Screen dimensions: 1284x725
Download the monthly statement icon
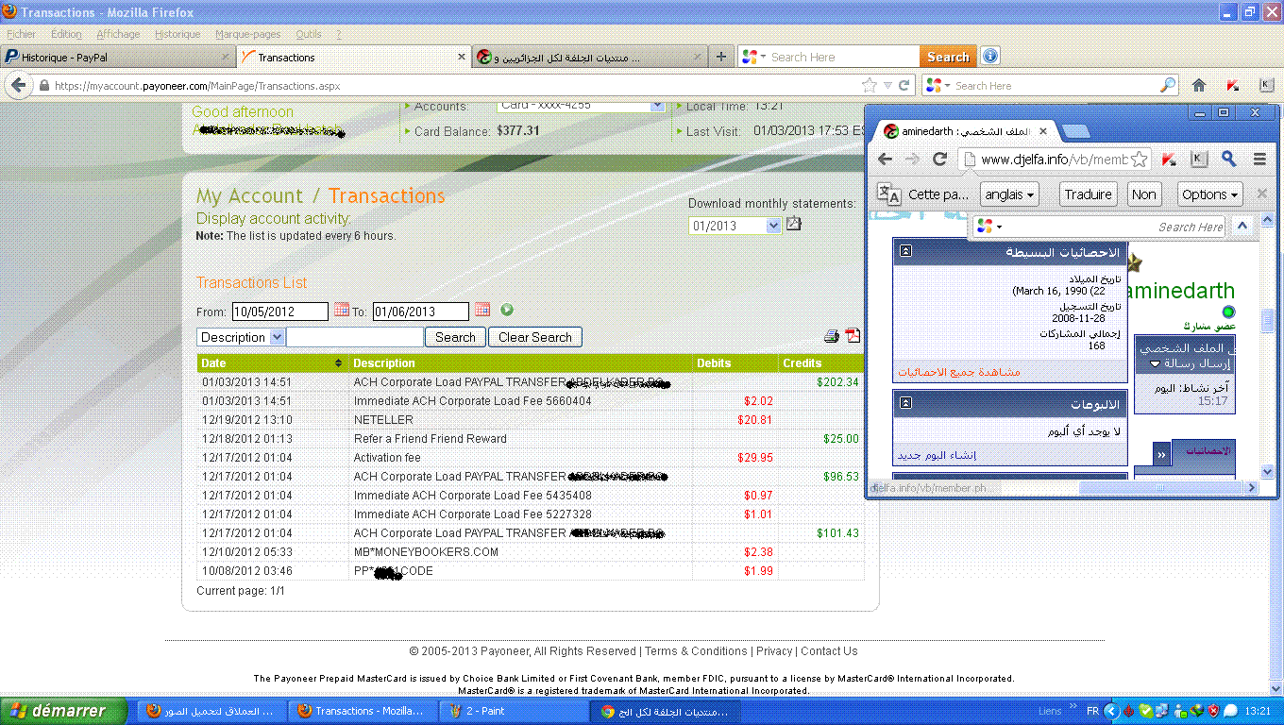click(x=794, y=225)
